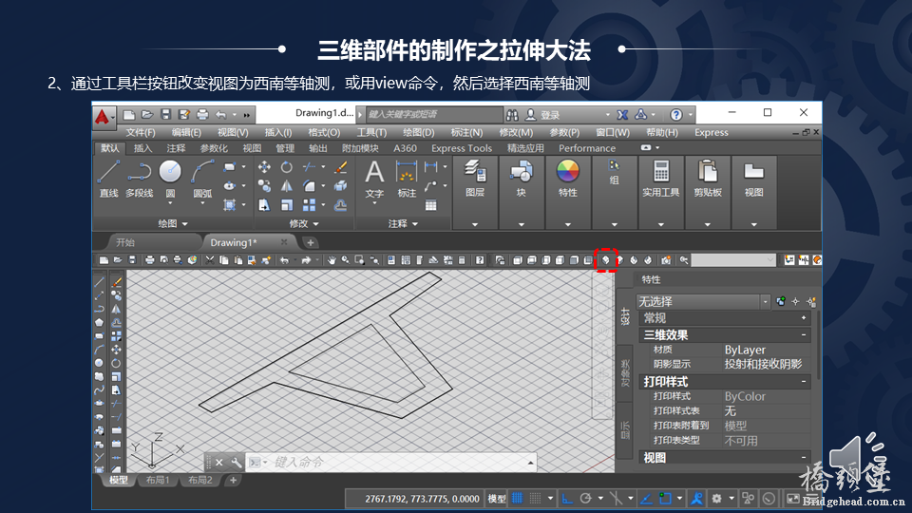
Task: Open the Block (块) panel button
Action: [x=521, y=180]
